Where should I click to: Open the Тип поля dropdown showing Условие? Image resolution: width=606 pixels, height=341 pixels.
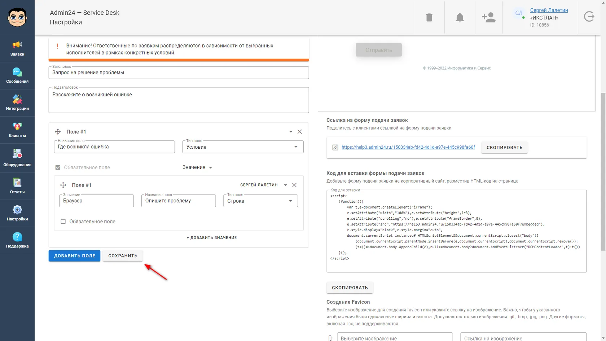click(243, 147)
